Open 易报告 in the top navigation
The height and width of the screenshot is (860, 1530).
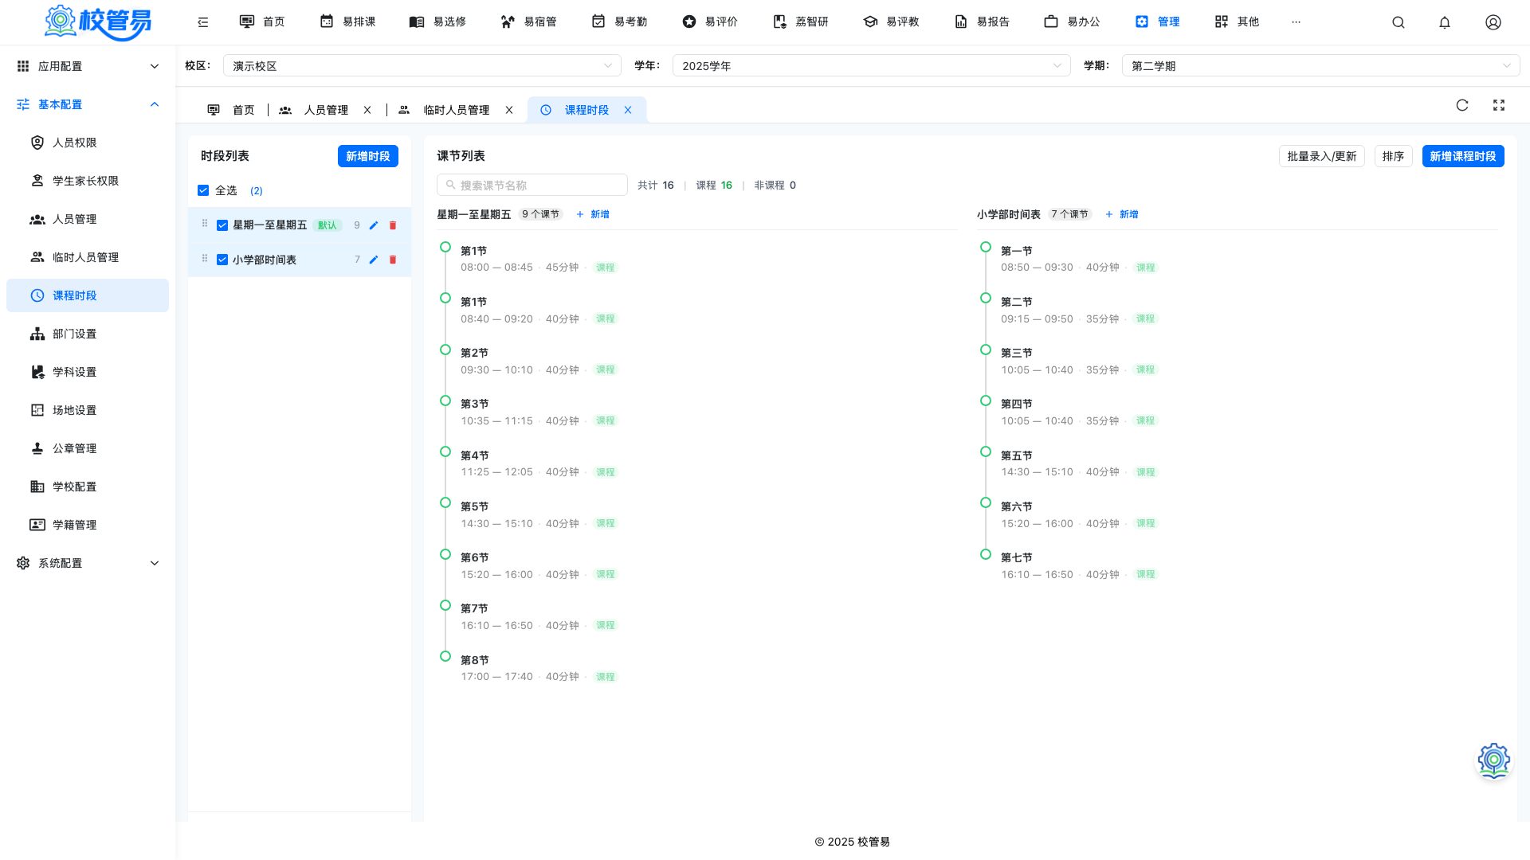coord(982,21)
